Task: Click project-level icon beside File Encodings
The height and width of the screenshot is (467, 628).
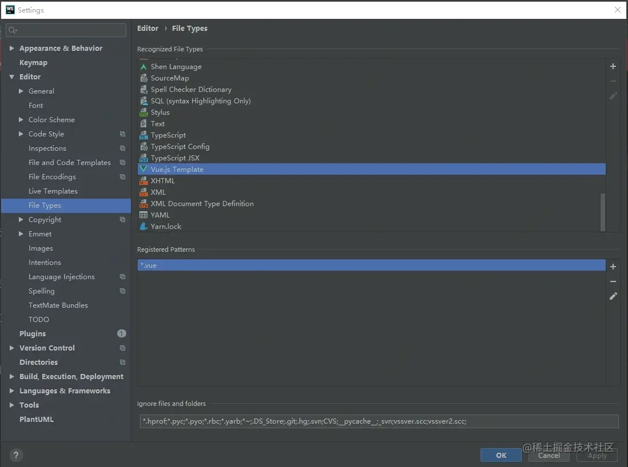Action: click(122, 177)
